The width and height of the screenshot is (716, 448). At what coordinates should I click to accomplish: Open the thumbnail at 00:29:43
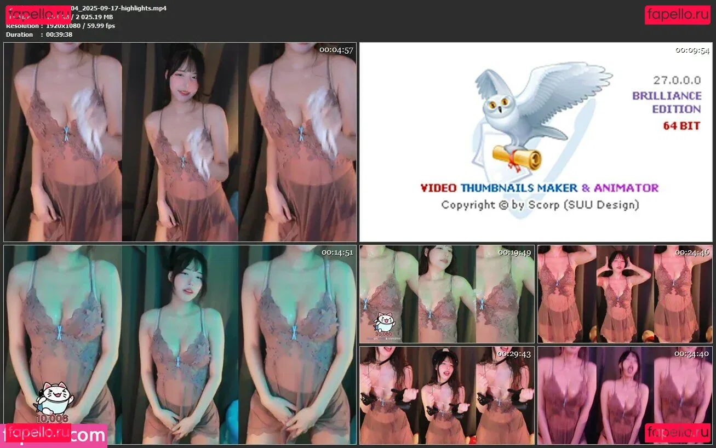[446, 395]
